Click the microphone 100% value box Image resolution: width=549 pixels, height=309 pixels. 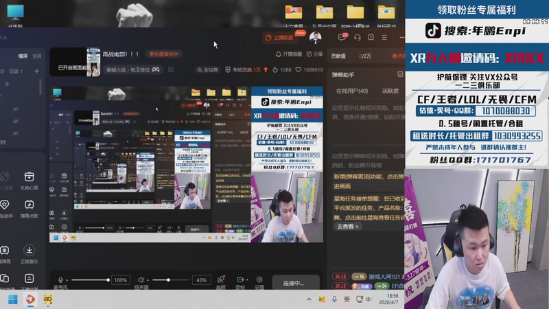pos(121,280)
